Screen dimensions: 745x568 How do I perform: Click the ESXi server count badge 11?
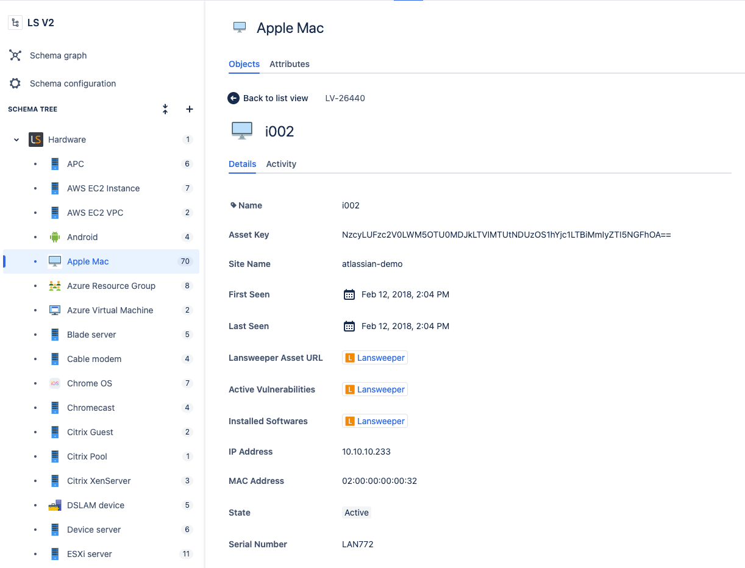click(186, 554)
